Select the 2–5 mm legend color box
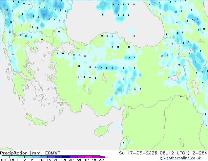This screenshot has height=161, width=208. click(x=28, y=157)
